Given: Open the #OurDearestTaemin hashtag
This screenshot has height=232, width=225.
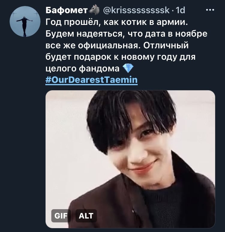Looking at the screenshot, I should pos(91,80).
